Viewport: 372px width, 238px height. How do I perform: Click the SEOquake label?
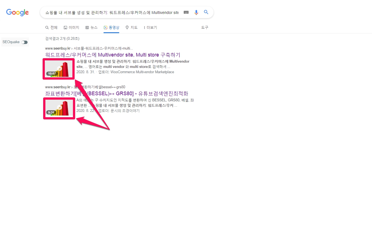(x=11, y=42)
